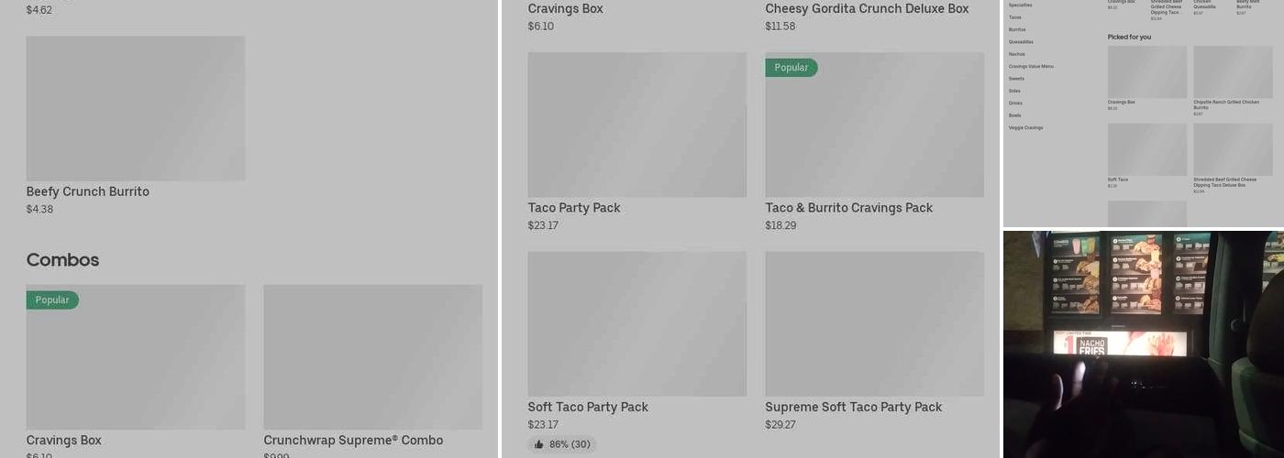Open the Chipotle Ranch Grilled Chicken Burrito thumbnail
Viewport: 1284px width, 458px height.
pyautogui.click(x=1233, y=72)
